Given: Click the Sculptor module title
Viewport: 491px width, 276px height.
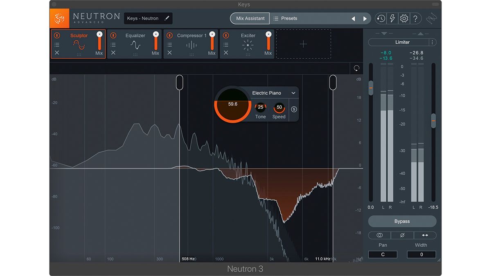Looking at the screenshot, I should coord(79,36).
